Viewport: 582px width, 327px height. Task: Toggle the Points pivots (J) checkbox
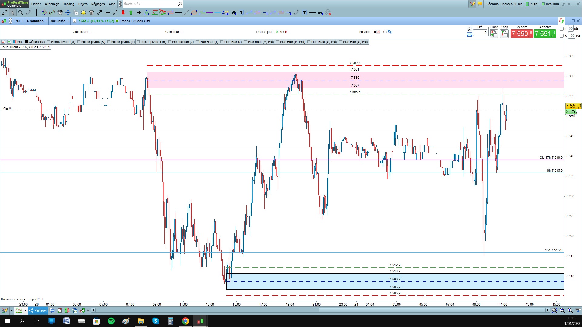(109, 42)
